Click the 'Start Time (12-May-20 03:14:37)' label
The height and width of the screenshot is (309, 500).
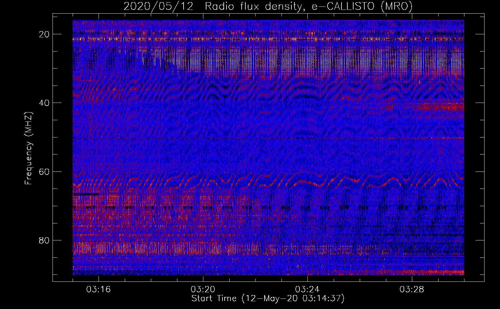[x=268, y=298]
